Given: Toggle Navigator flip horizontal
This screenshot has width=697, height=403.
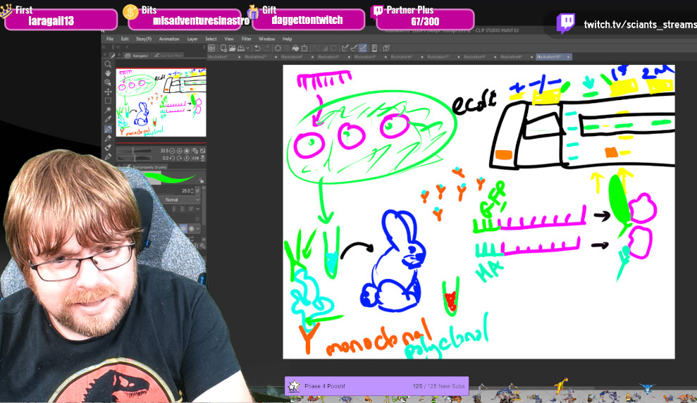Looking at the screenshot, I should click(195, 159).
